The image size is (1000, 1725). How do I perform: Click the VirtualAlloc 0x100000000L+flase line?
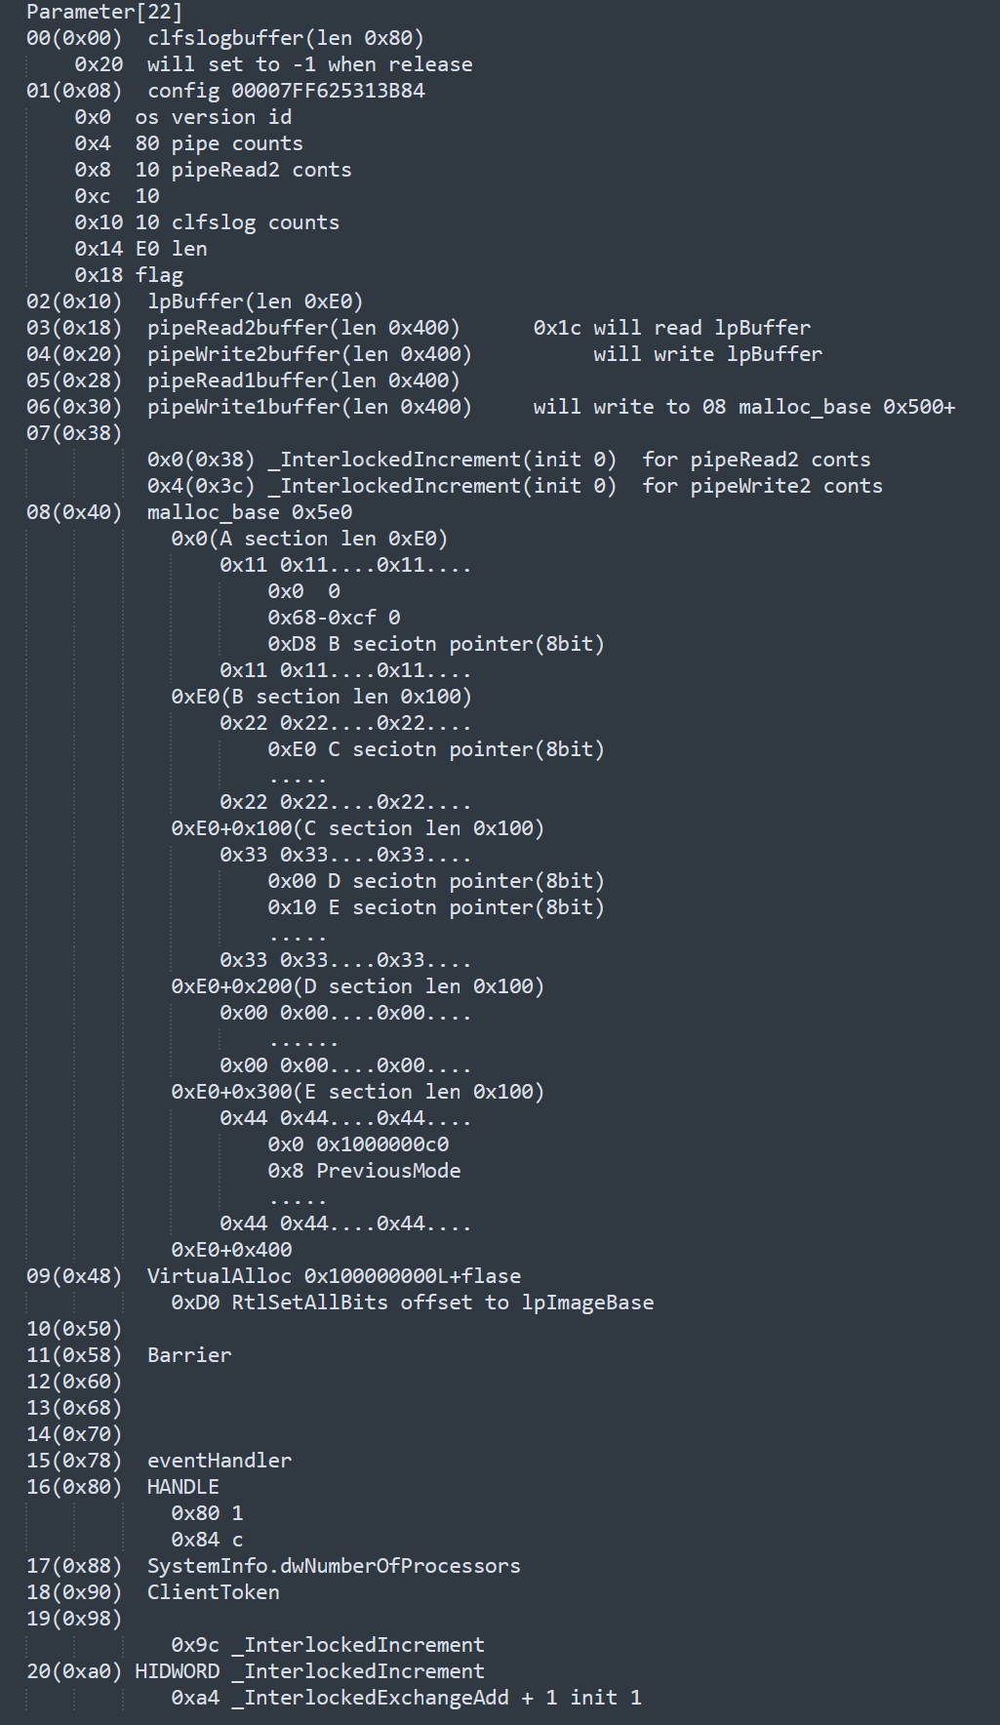tap(333, 1276)
